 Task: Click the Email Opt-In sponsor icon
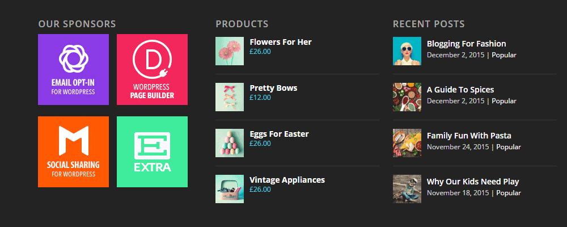73,69
